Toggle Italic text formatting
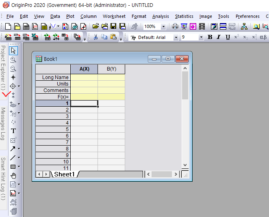 point(219,37)
